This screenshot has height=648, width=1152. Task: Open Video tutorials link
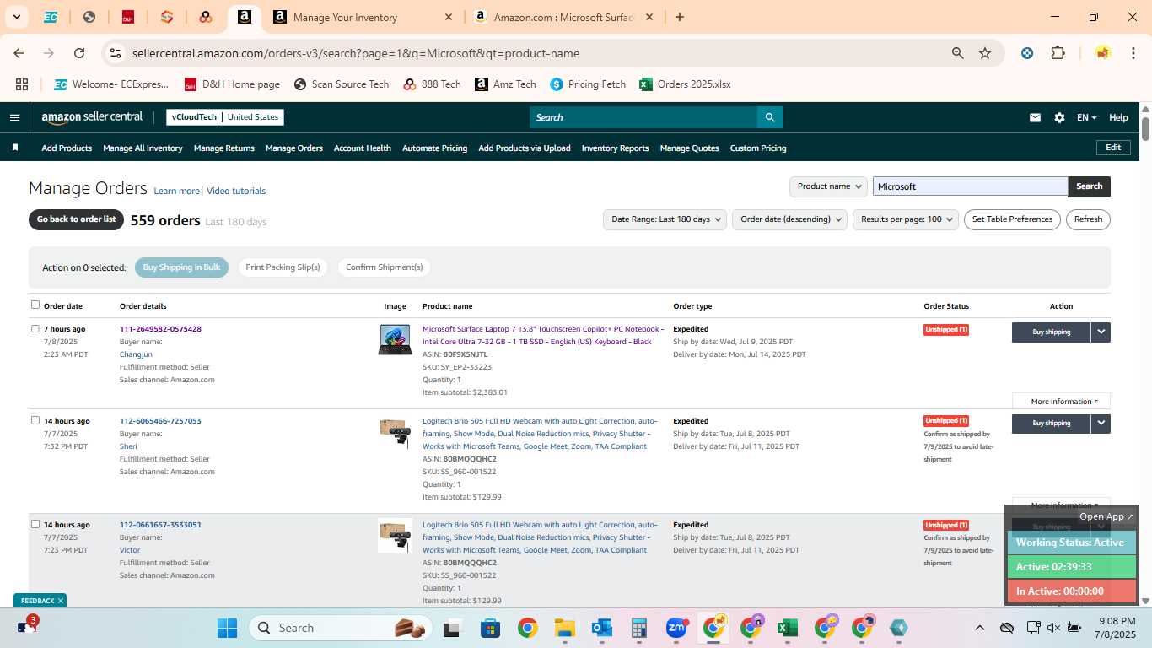click(x=236, y=192)
